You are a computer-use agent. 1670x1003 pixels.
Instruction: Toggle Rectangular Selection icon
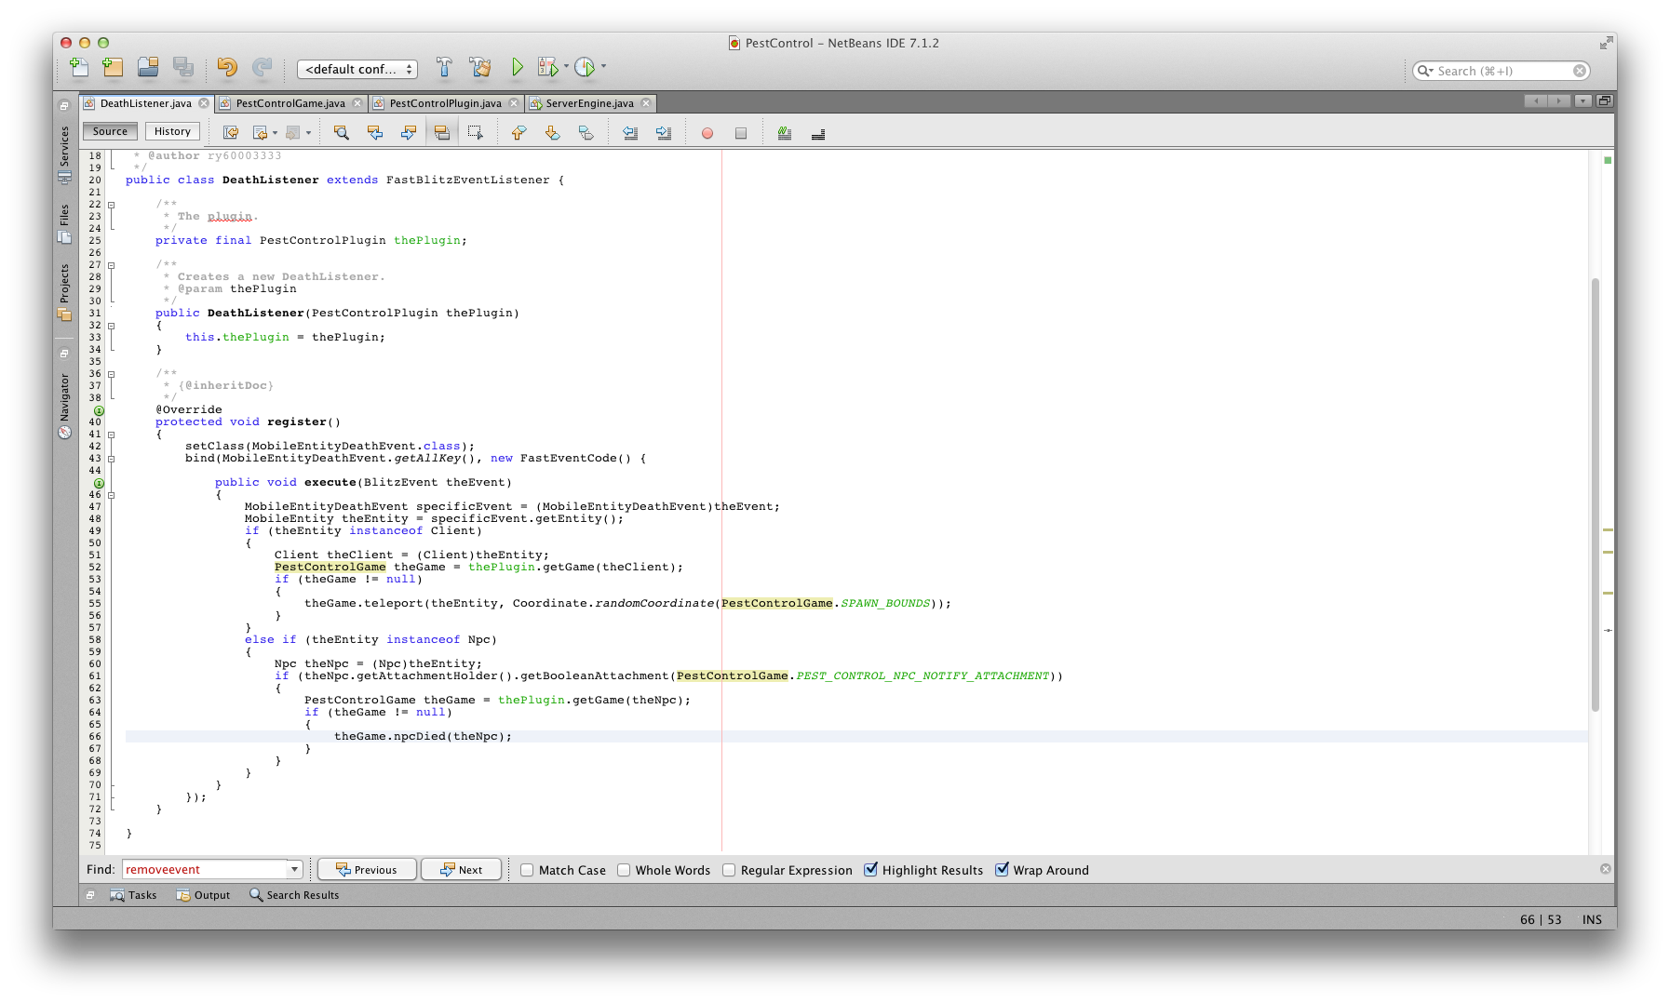(x=476, y=133)
